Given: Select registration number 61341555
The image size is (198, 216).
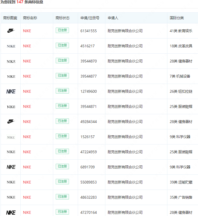Looking at the screenshot, I should [x=89, y=31].
